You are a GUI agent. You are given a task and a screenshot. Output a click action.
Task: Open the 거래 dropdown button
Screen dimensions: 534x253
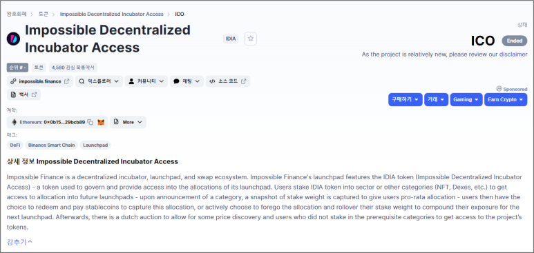click(436, 100)
